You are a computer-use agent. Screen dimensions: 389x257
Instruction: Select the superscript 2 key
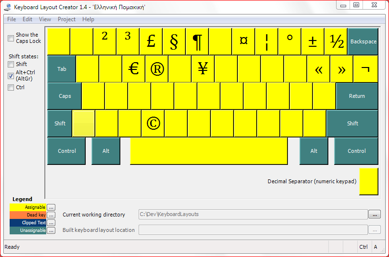(104, 41)
